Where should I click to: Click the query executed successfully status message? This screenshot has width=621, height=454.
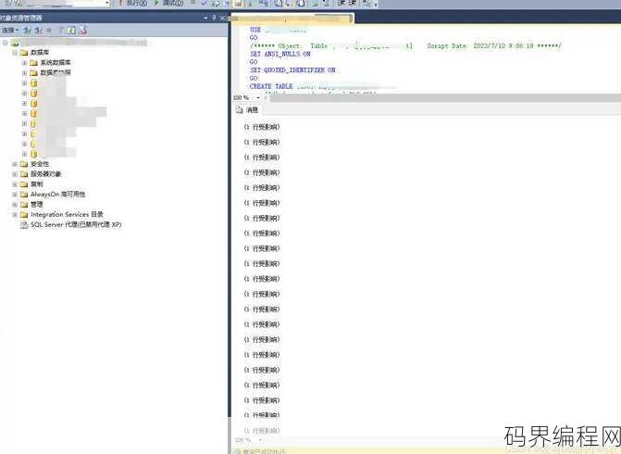click(x=264, y=451)
